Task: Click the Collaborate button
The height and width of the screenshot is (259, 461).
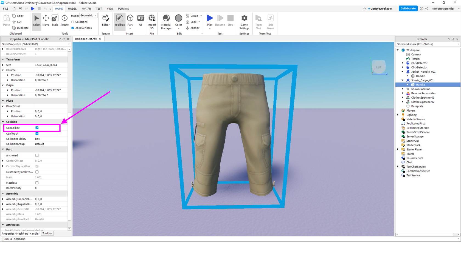Action: (x=408, y=8)
